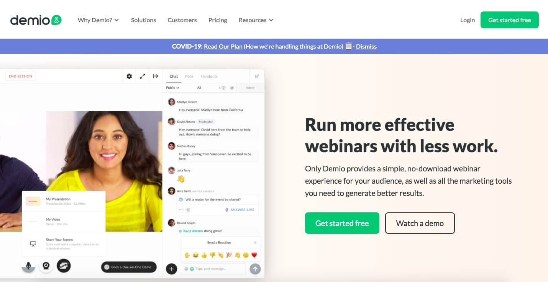The image size is (548, 282).
Task: Click the Watch a demo button
Action: 420,223
